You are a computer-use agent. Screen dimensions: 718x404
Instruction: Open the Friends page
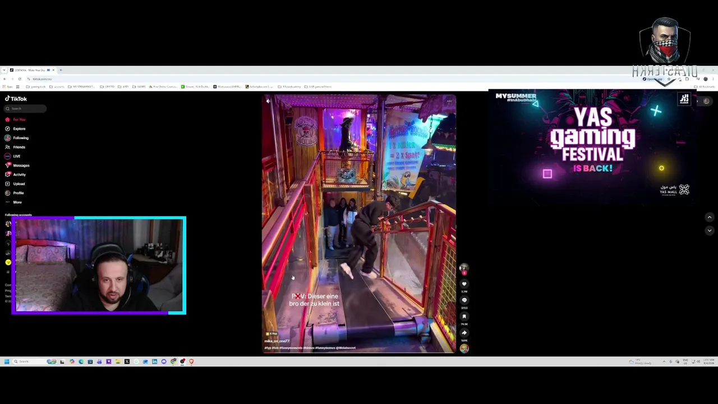(16, 147)
